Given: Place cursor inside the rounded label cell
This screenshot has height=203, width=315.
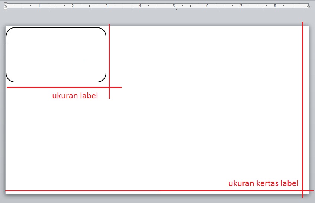Looking at the screenshot, I should coord(56,55).
